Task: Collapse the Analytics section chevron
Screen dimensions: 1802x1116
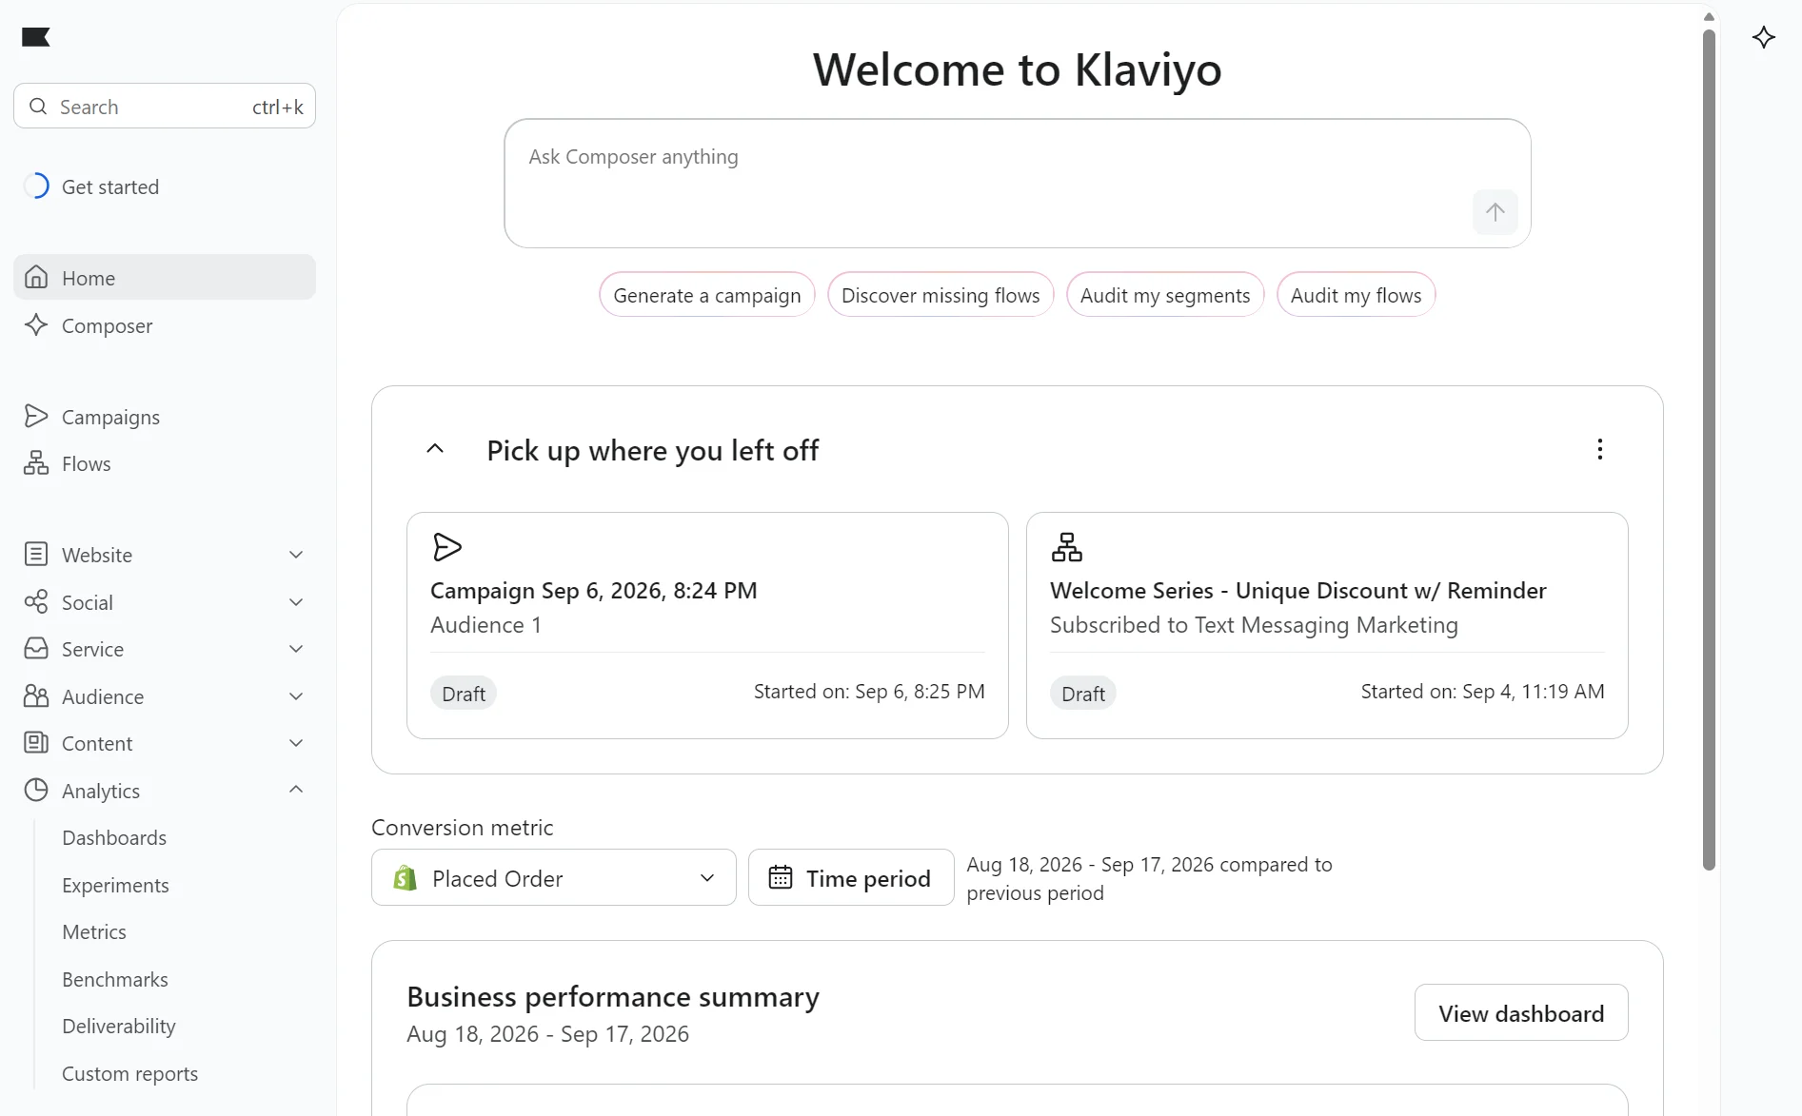Action: pos(296,790)
